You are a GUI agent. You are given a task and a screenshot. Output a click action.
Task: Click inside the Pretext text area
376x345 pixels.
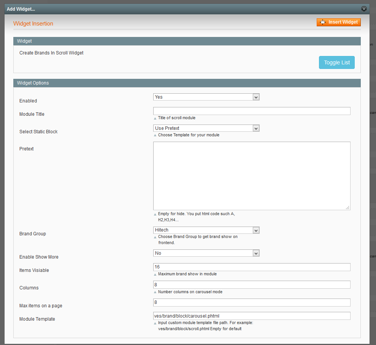pyautogui.click(x=251, y=176)
